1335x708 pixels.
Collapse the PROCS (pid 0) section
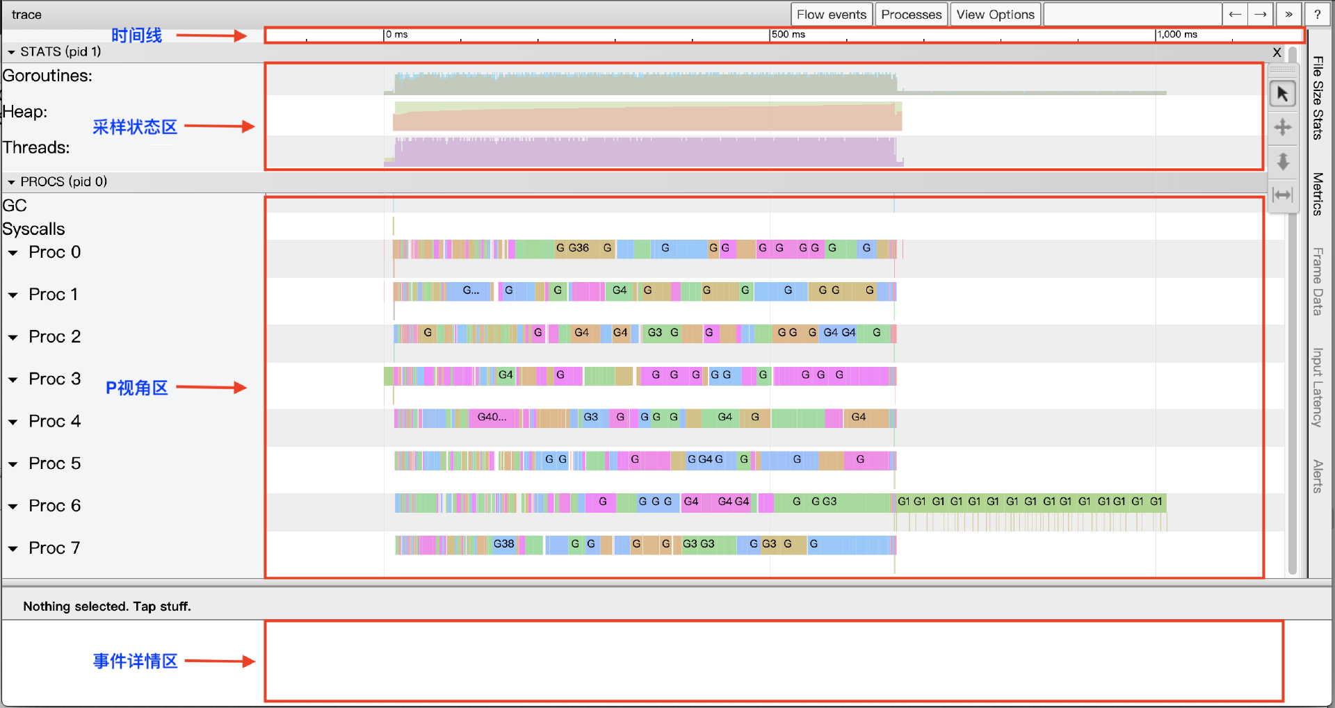pyautogui.click(x=11, y=182)
